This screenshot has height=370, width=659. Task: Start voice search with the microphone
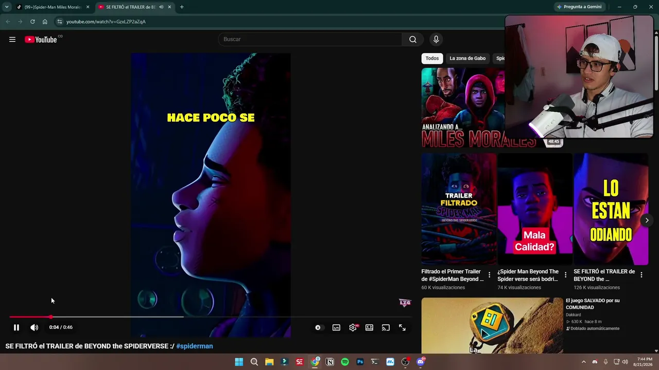436,40
